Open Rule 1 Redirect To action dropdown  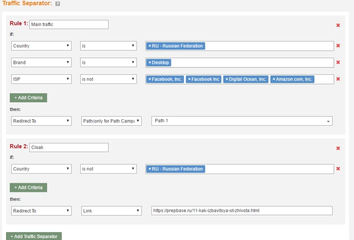pos(41,121)
